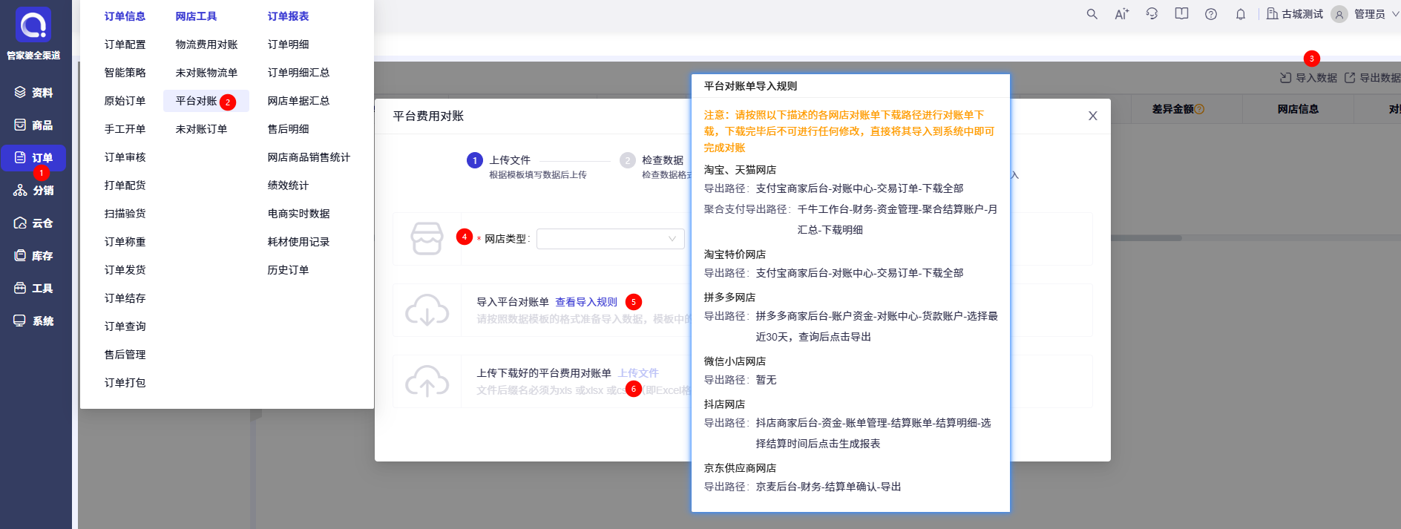Open 扫描验货 menu entry
Screen dimensions: 1401x529
point(125,214)
